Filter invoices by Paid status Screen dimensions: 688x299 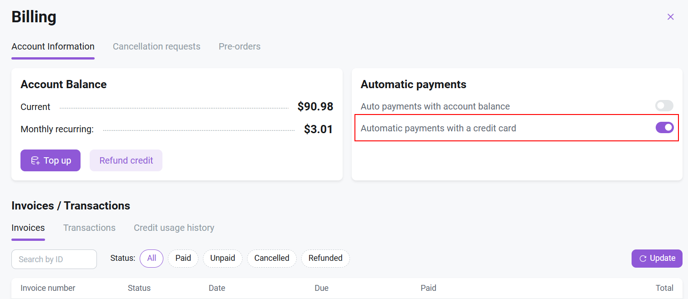point(183,258)
